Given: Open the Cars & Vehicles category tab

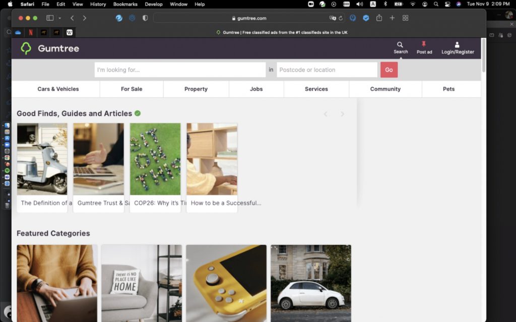Looking at the screenshot, I should pyautogui.click(x=58, y=89).
